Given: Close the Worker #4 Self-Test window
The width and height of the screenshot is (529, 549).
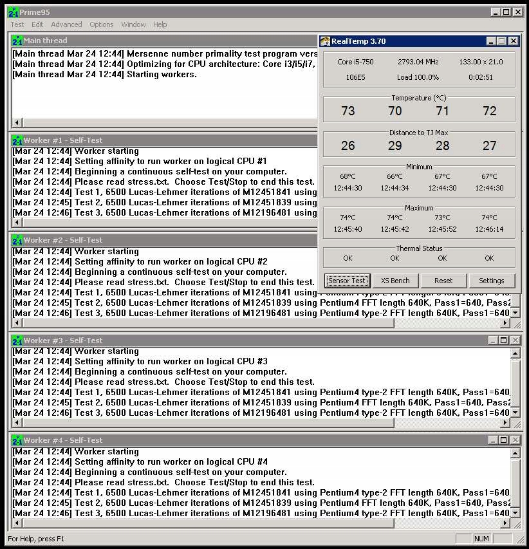Looking at the screenshot, I should click(x=515, y=440).
